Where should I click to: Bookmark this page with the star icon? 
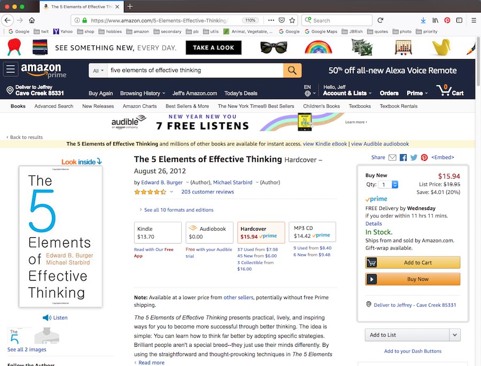point(292,20)
